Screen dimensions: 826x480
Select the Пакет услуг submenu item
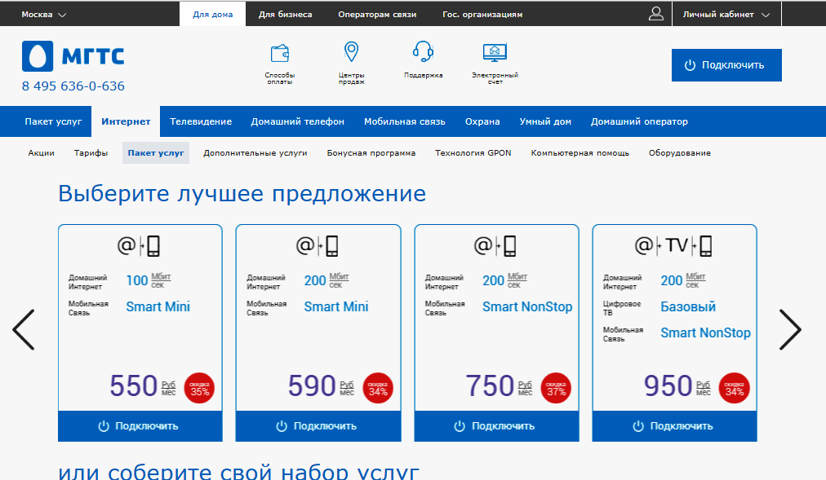[x=156, y=153]
